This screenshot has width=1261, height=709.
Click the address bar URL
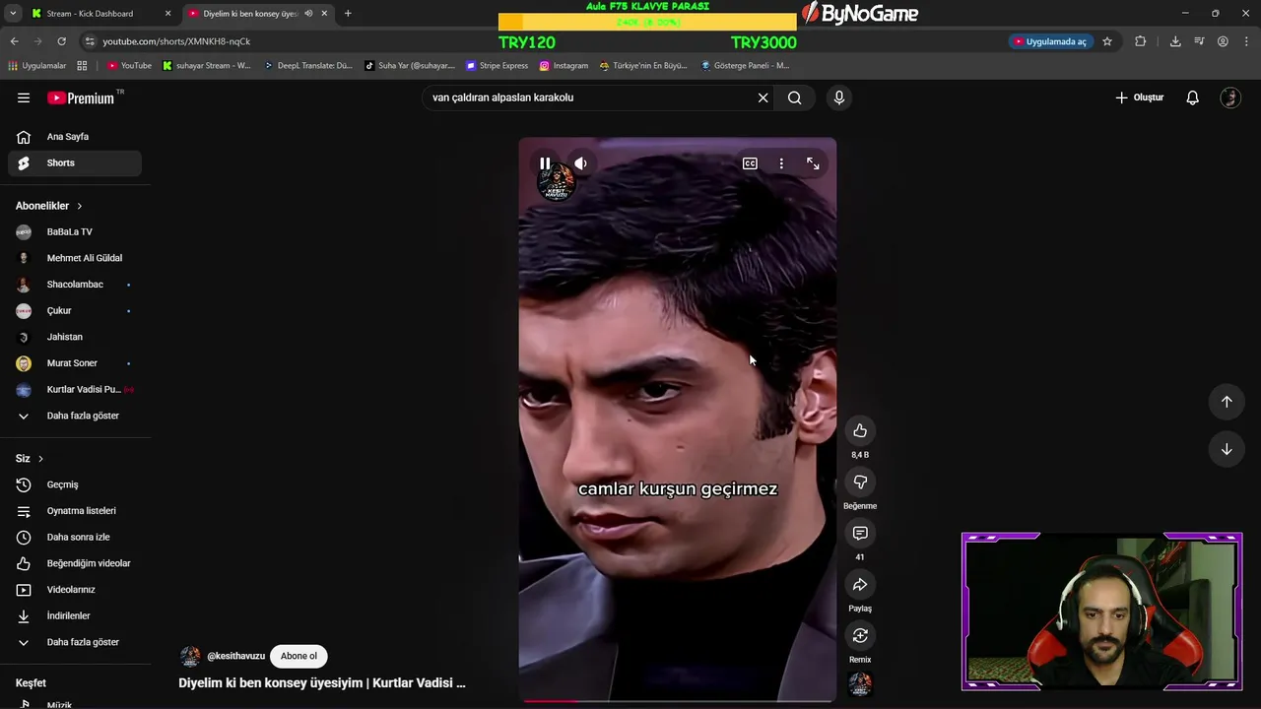(177, 41)
